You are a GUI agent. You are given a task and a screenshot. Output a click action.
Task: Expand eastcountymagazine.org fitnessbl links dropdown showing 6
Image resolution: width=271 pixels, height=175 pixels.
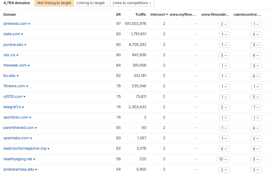click(x=224, y=149)
